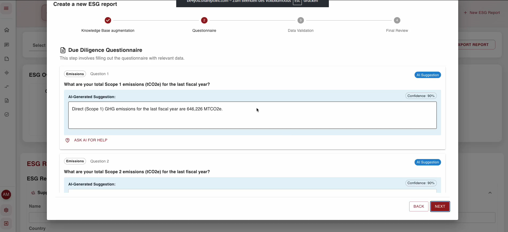Go to Home via sidebar icon
The image size is (508, 232).
coord(7,30)
